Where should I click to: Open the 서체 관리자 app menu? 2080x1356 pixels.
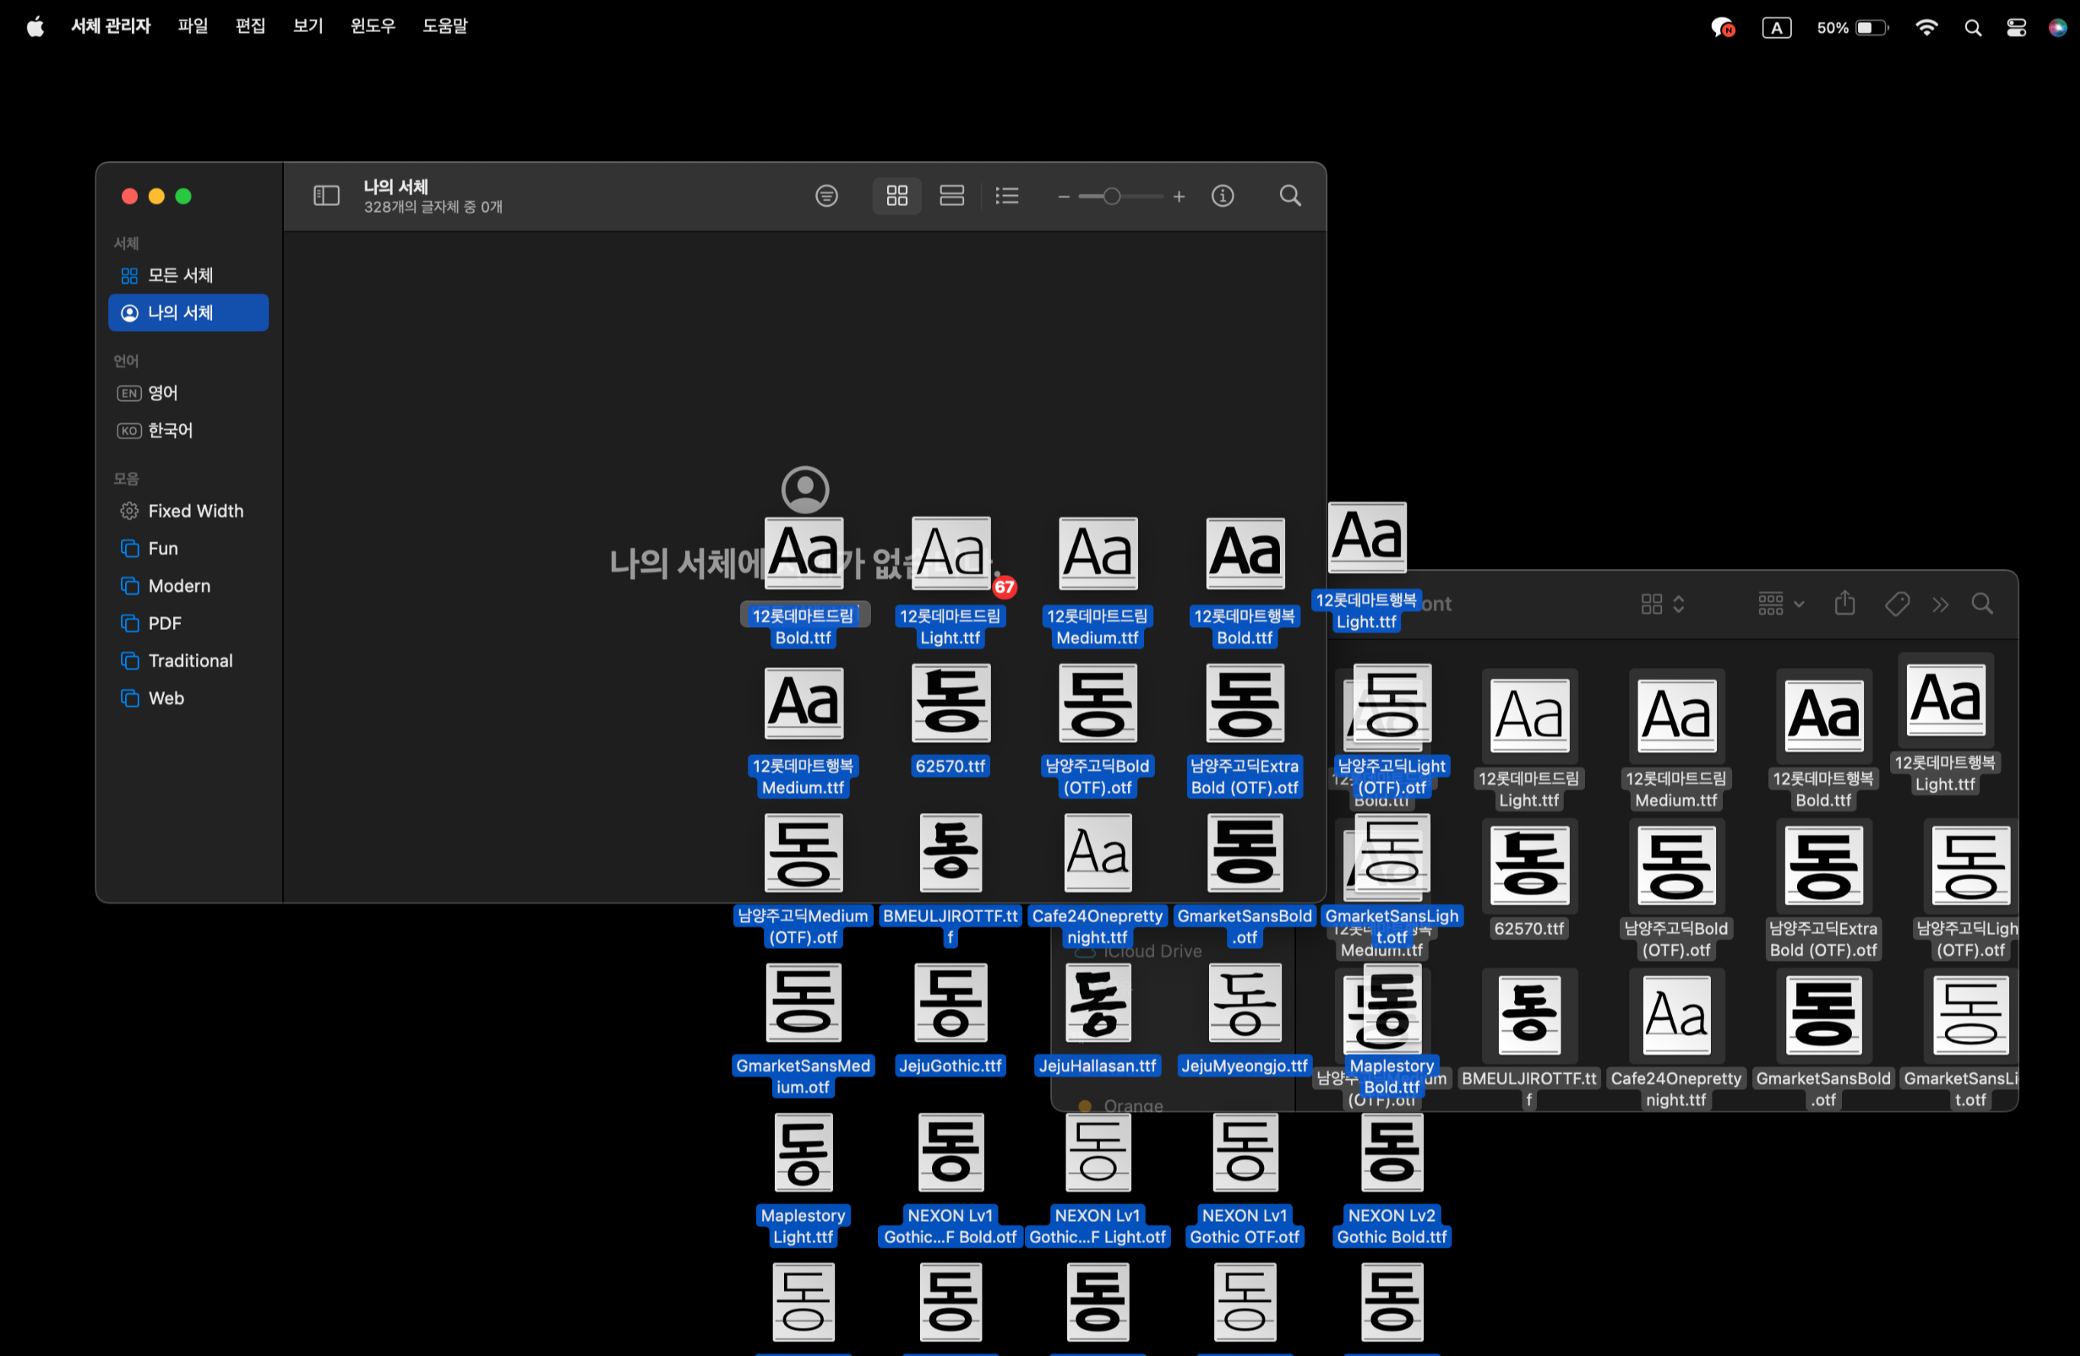pyautogui.click(x=111, y=26)
